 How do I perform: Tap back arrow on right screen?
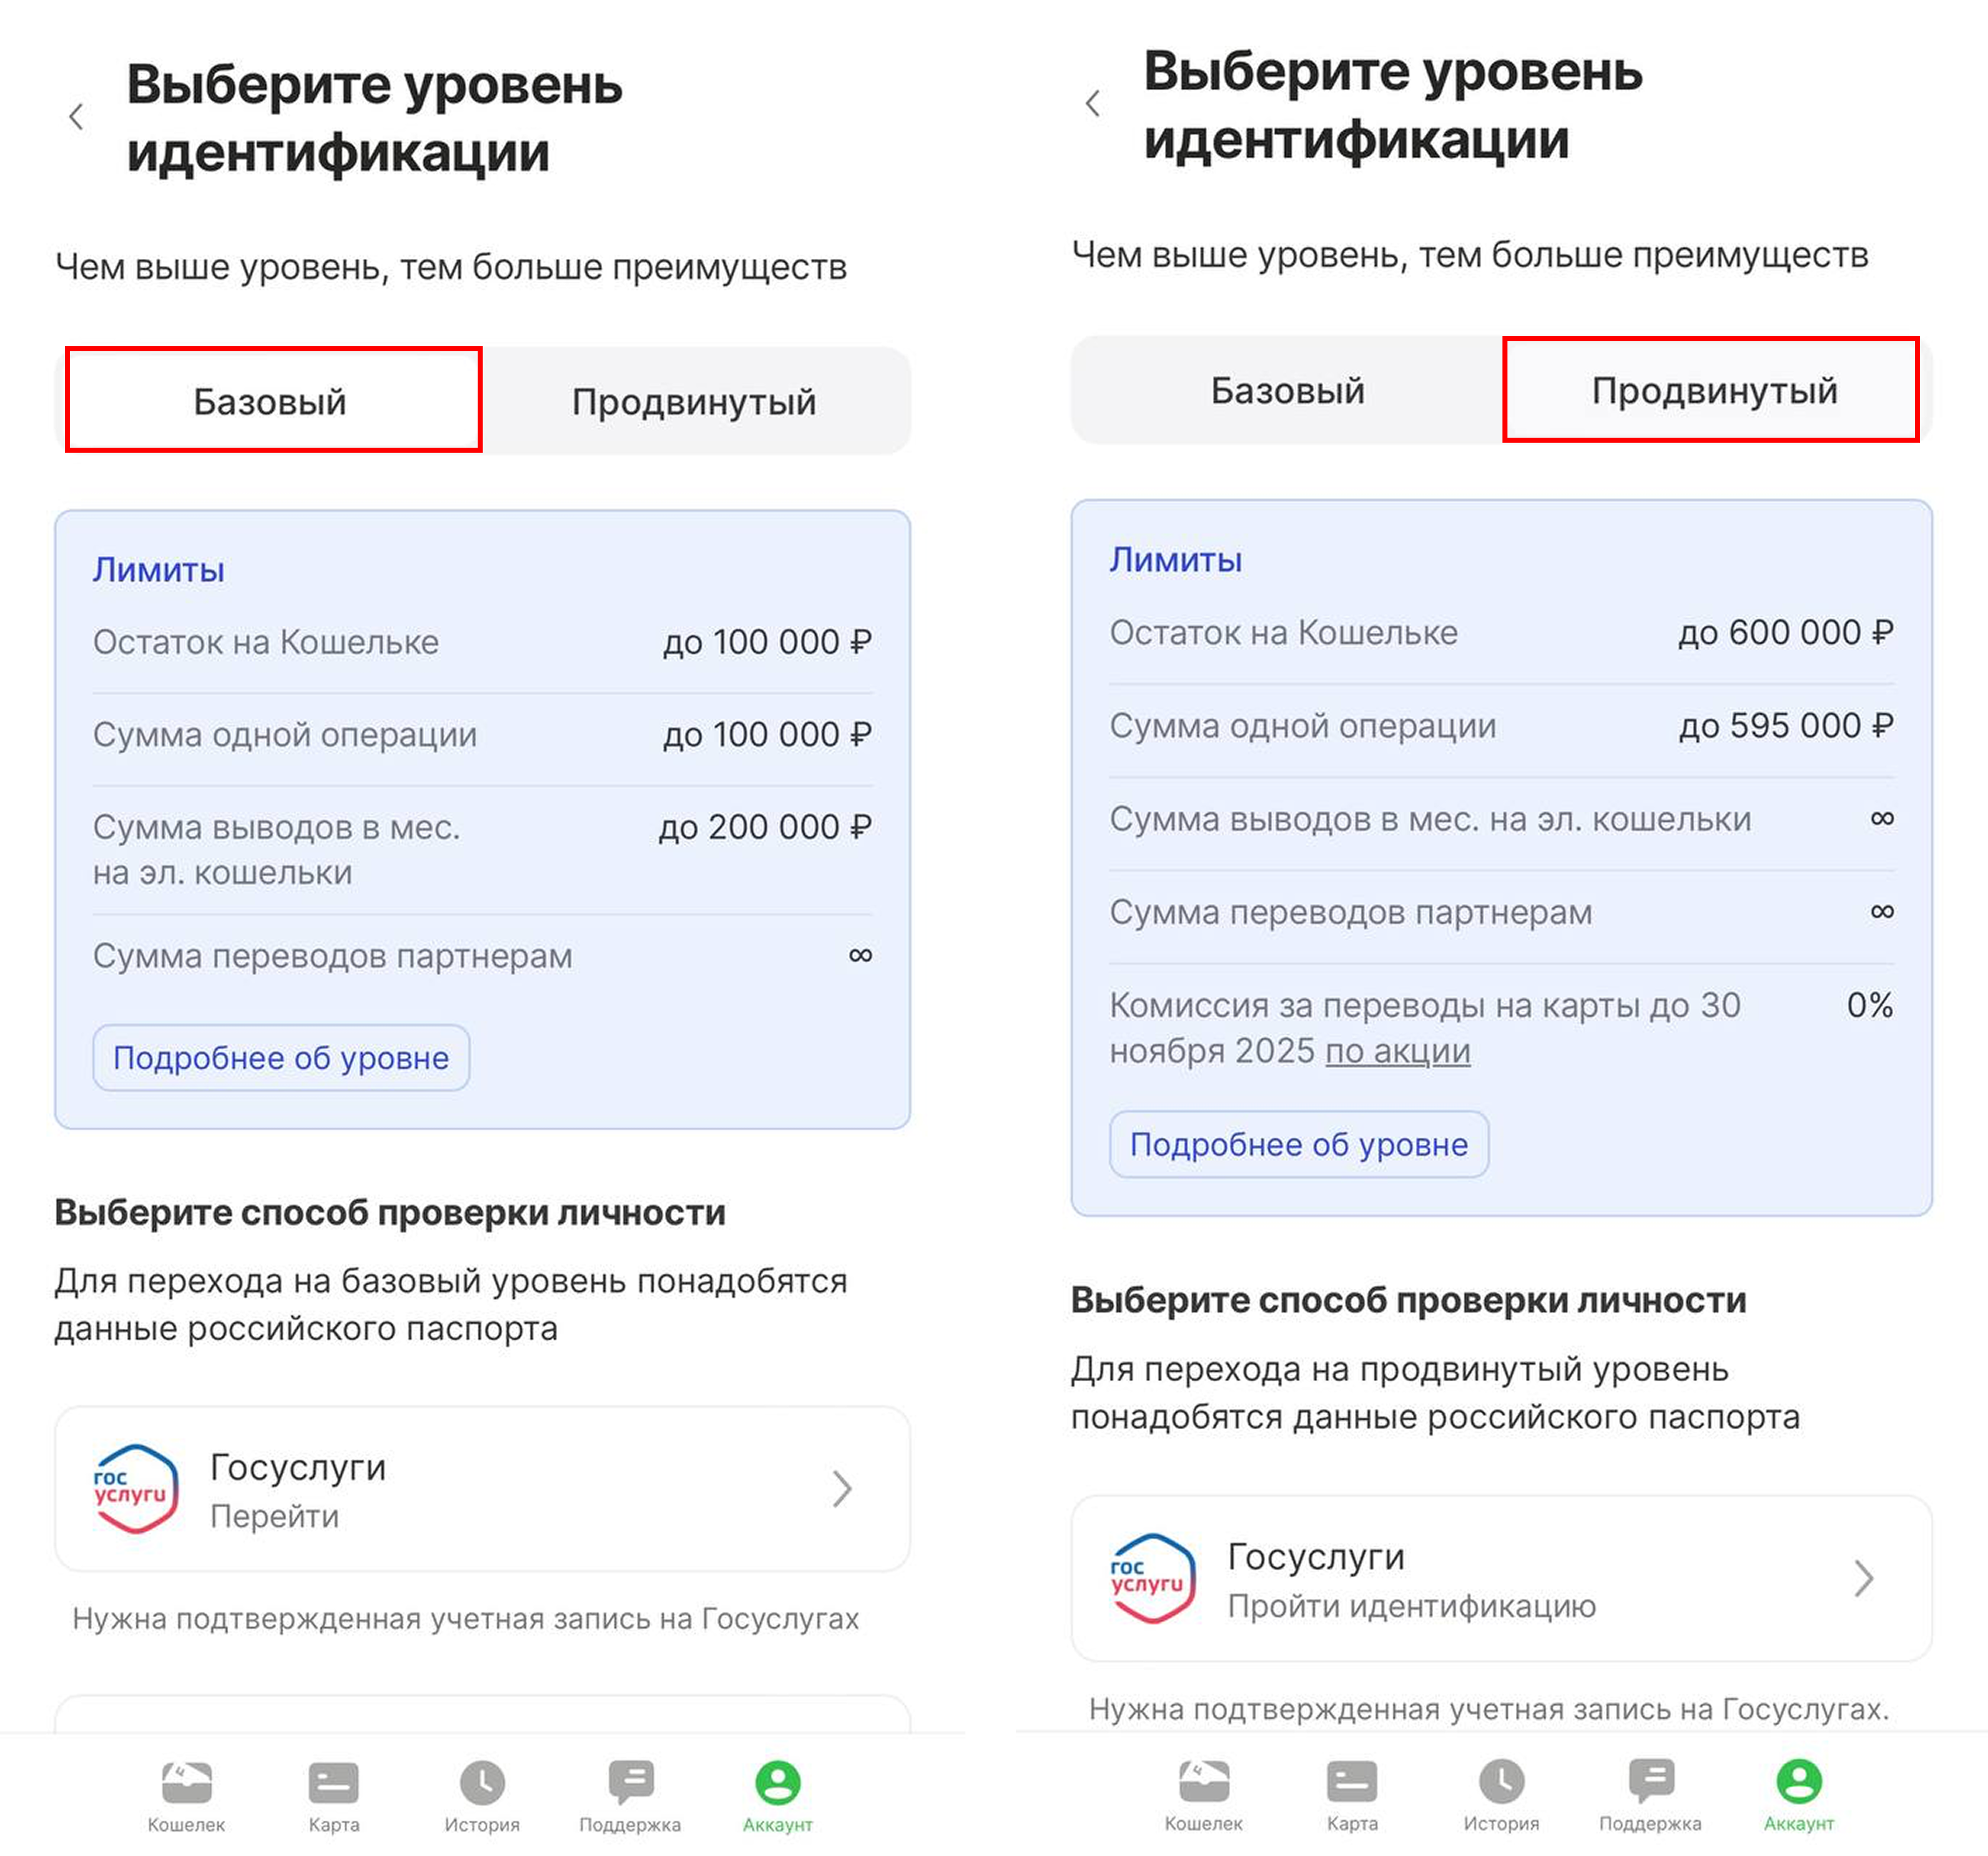(x=1093, y=103)
